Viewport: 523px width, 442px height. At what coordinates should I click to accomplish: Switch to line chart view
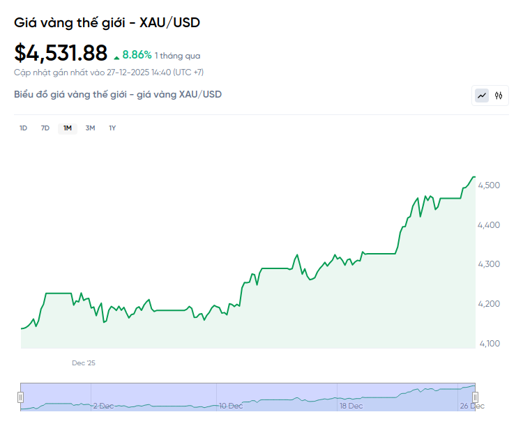pos(482,96)
